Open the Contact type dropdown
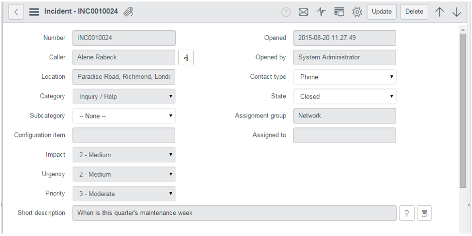The height and width of the screenshot is (236, 472). pos(344,77)
